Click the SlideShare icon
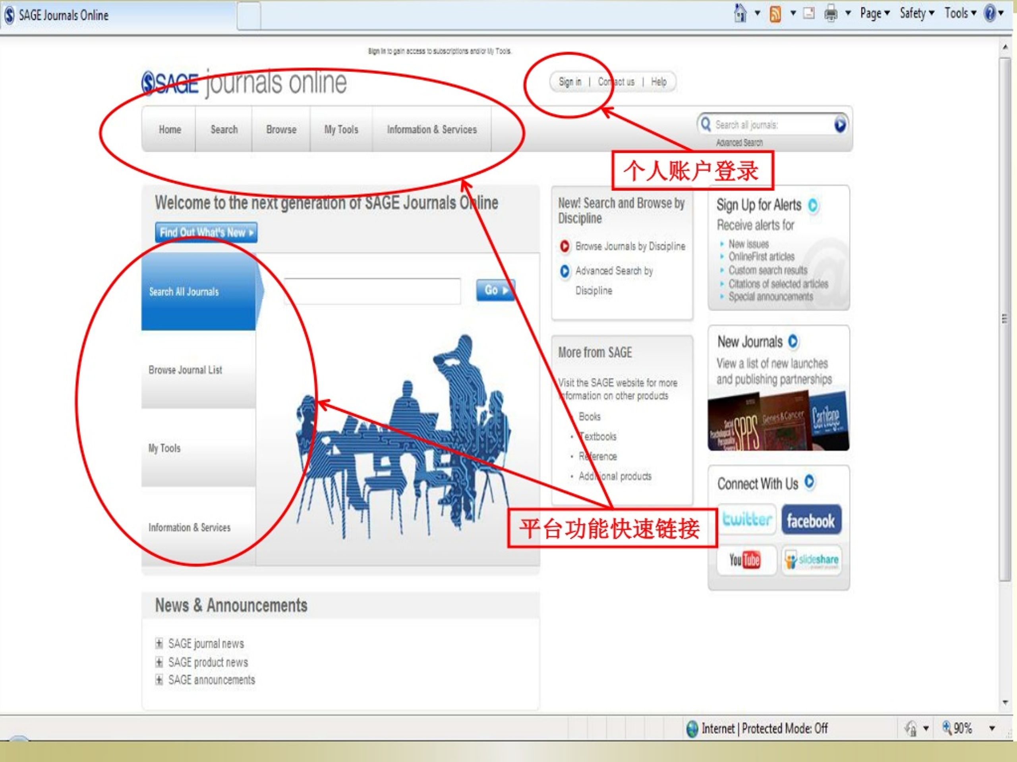Screen dimensions: 1017x762 [x=812, y=560]
